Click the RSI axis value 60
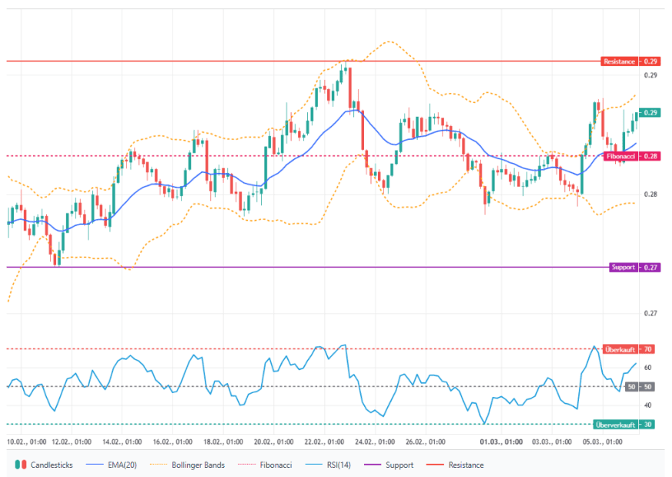672x477 pixels. [x=648, y=368]
